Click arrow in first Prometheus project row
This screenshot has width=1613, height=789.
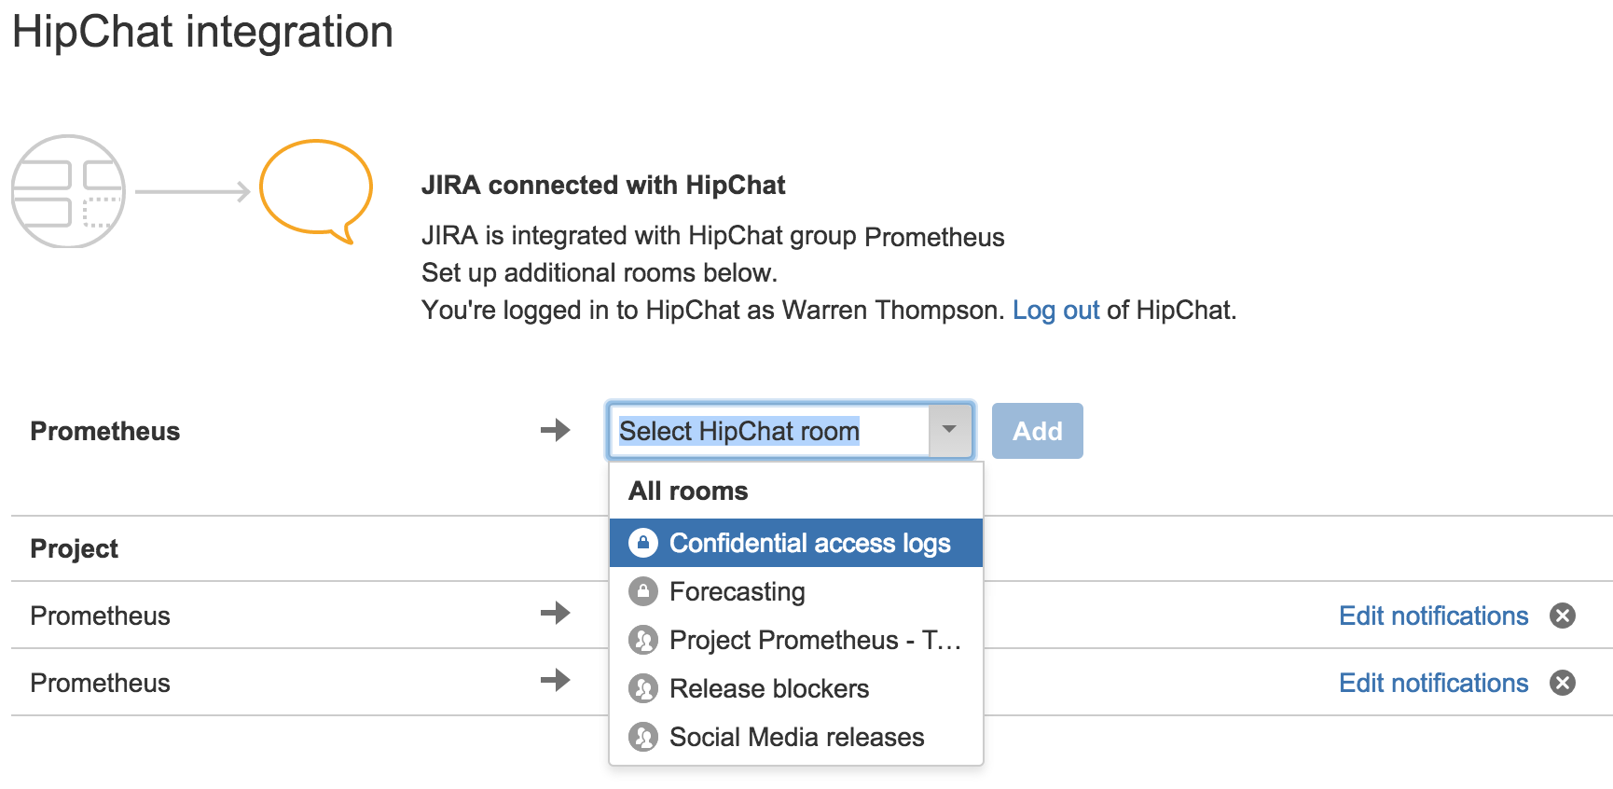click(556, 613)
